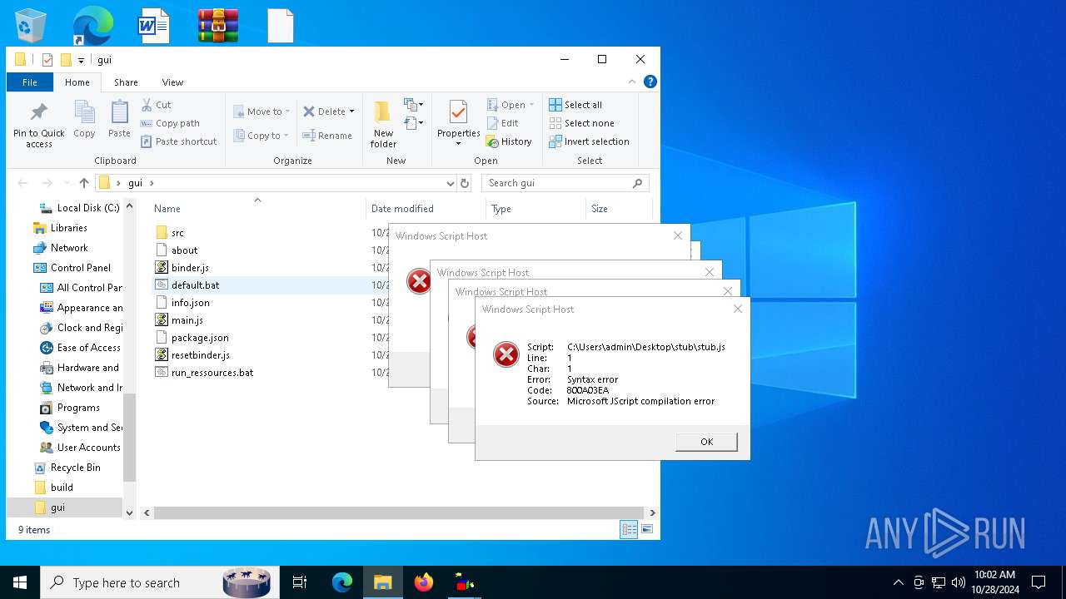The width and height of the screenshot is (1066, 599).
Task: Select Control Panel in navigation pane
Action: pos(80,268)
